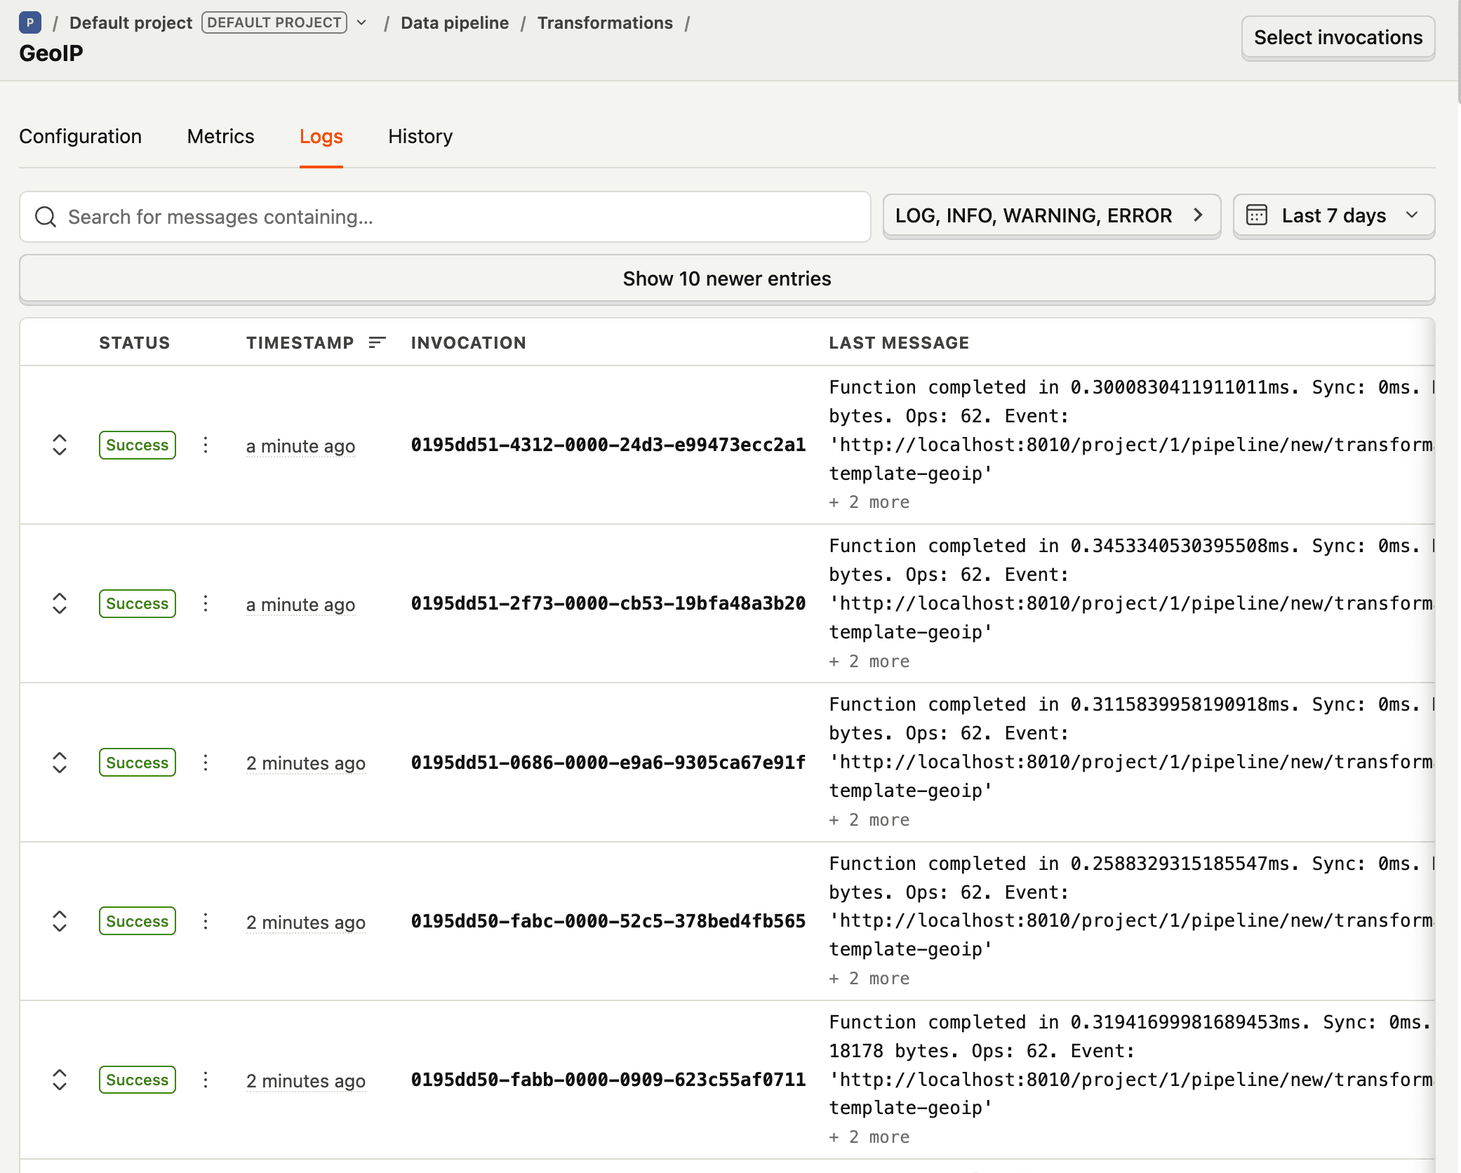1461x1173 pixels.
Task: Click 'a minute ago' timestamp for e99473ecc2a1 row
Action: [300, 446]
